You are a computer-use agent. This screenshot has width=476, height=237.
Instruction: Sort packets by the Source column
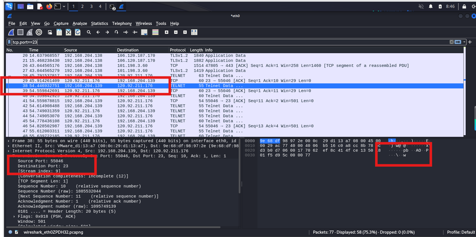[x=89, y=50]
